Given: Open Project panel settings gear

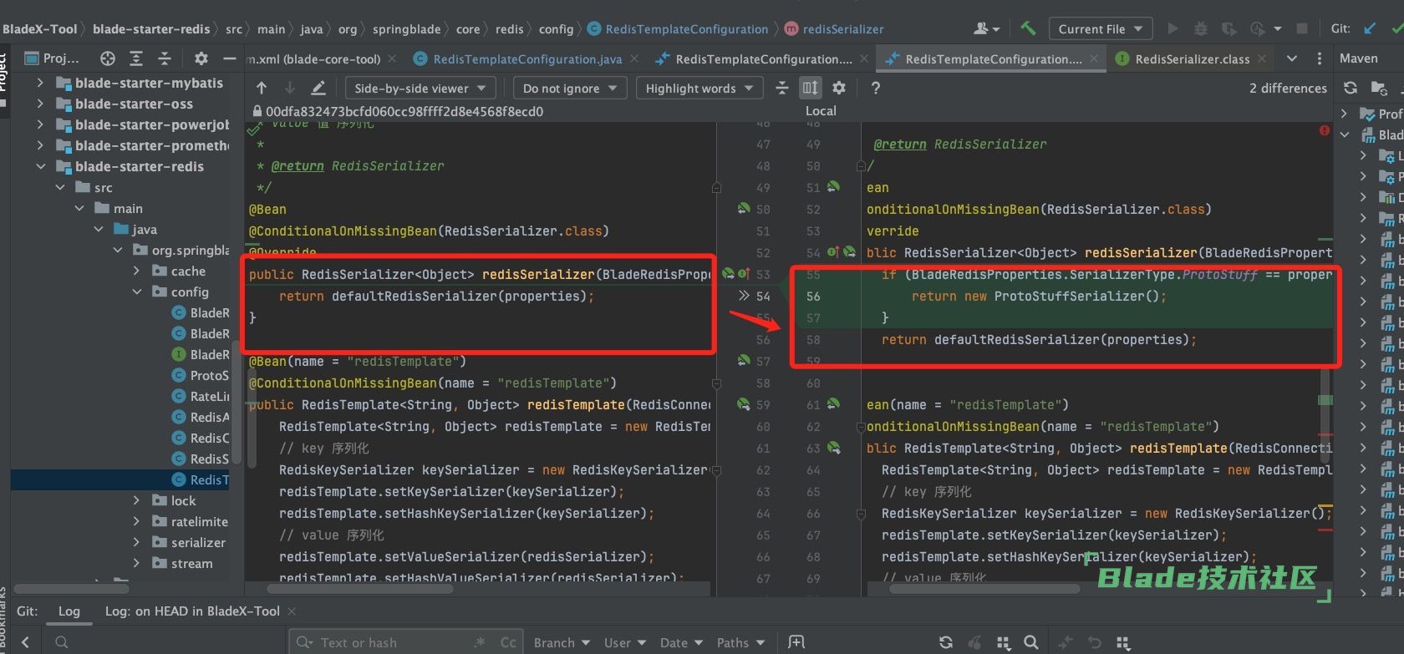Looking at the screenshot, I should click(x=201, y=58).
